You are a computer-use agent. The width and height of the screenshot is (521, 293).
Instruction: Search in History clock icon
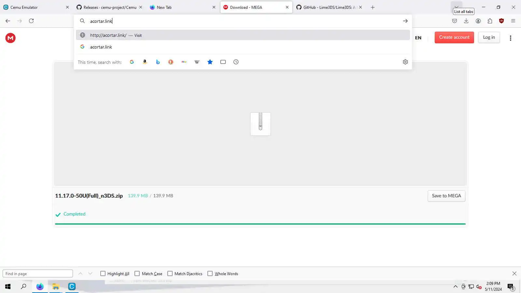click(x=236, y=62)
